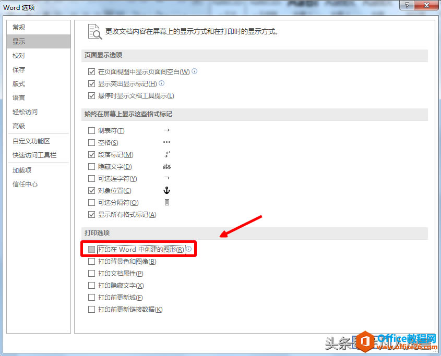Open the 常规 options category
441x356 pixels.
click(x=39, y=27)
